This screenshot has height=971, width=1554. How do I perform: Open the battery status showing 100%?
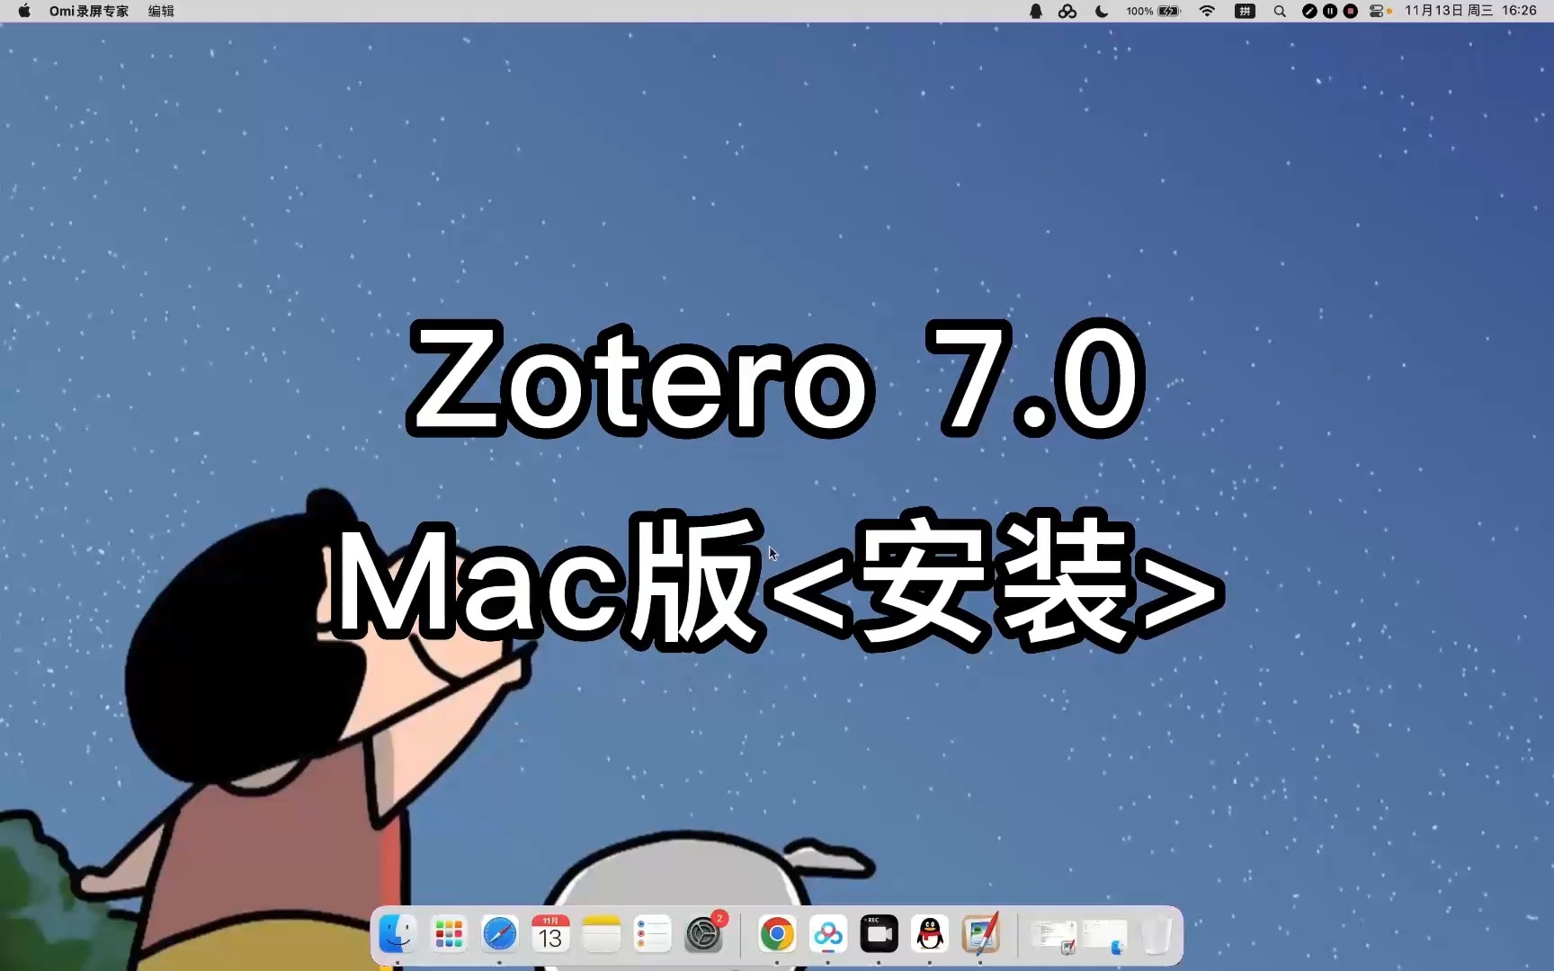point(1153,11)
